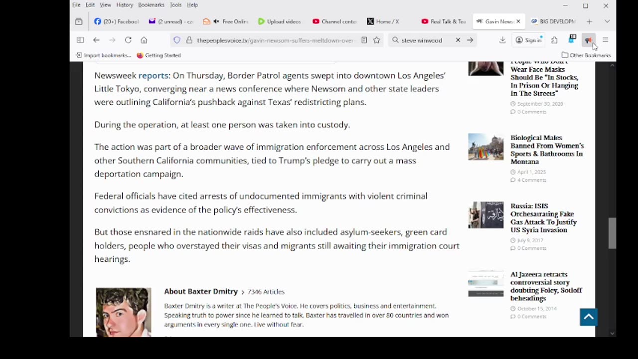The height and width of the screenshot is (359, 638).
Task: Open the Biological Males Banned article thumbnail
Action: point(486,147)
